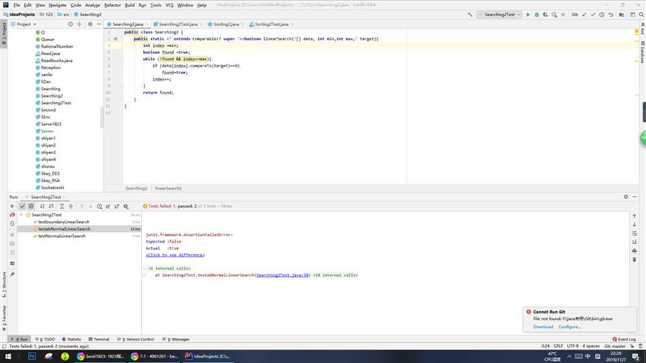Open the TODO tool window

(45, 339)
